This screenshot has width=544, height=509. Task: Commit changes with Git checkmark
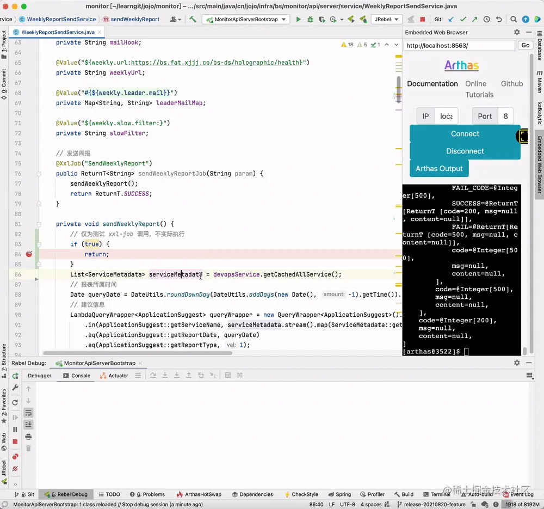pos(463,20)
